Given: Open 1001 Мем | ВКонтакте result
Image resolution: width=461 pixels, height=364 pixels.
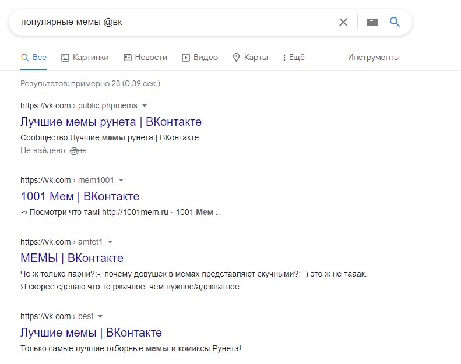Looking at the screenshot, I should point(80,196).
